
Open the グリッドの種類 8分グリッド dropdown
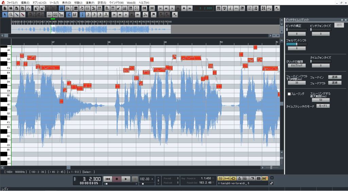click(297, 66)
